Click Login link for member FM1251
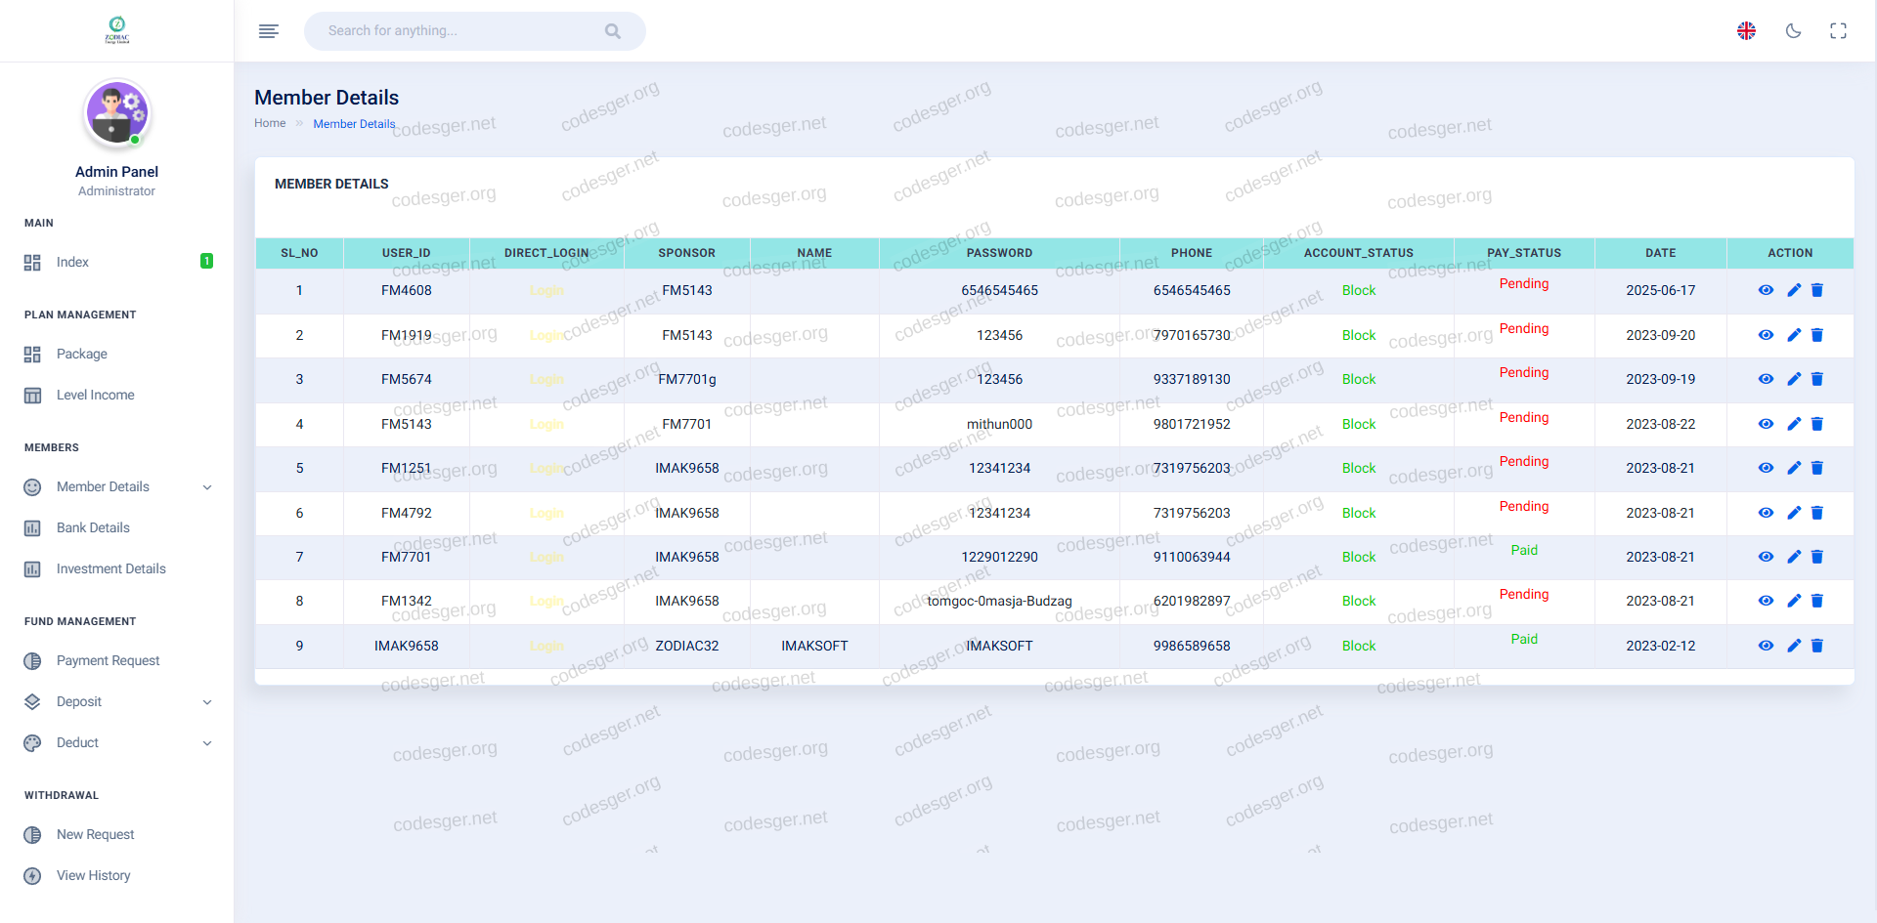Screen dimensions: 1877x923 coord(546,468)
